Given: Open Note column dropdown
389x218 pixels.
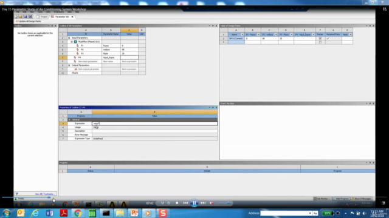Looking at the screenshot, I should coord(350,35).
